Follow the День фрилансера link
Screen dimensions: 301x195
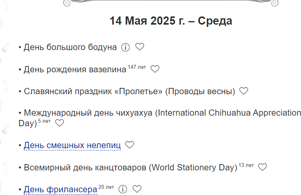pos(61,190)
